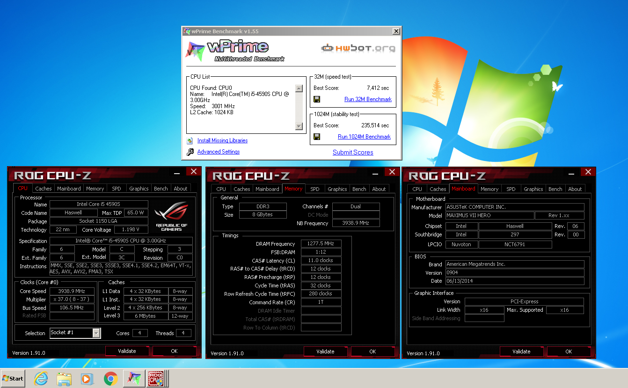Click Validate in the left CPU-Z window

coord(127,351)
